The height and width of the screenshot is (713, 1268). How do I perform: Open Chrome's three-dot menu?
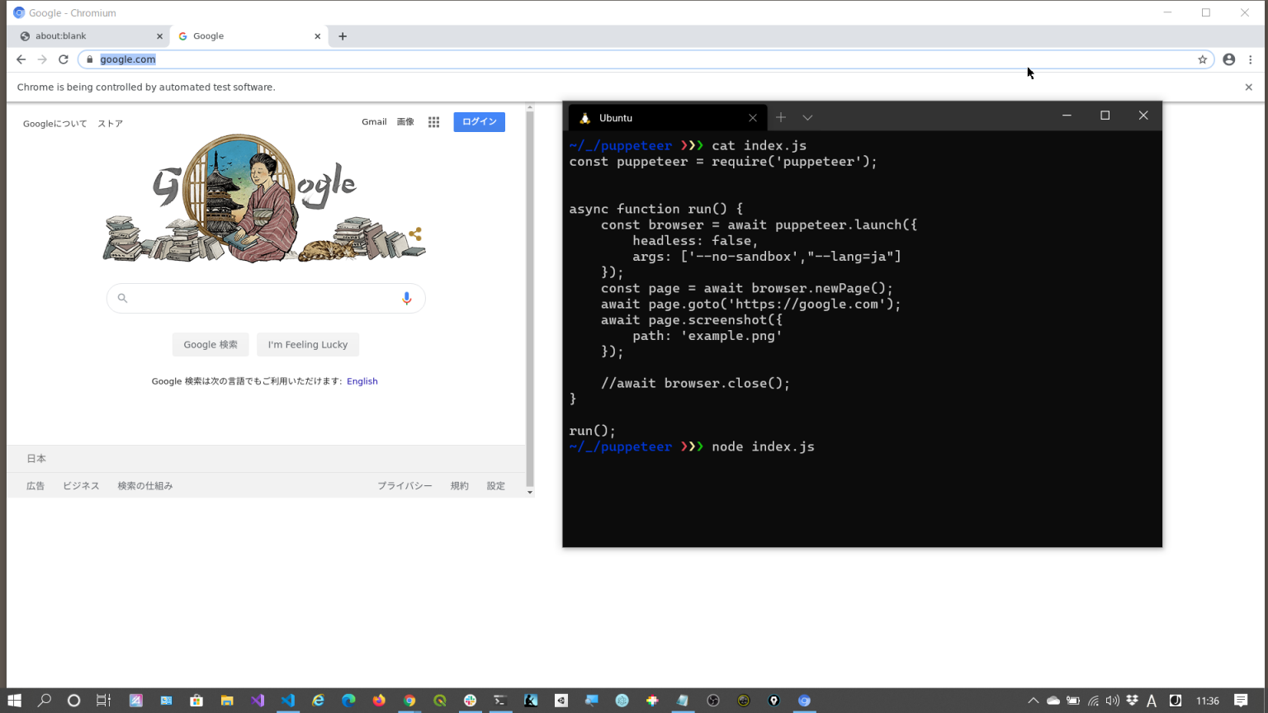(1251, 59)
